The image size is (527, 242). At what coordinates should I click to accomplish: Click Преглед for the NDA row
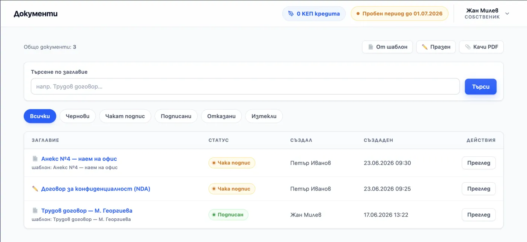pos(478,189)
